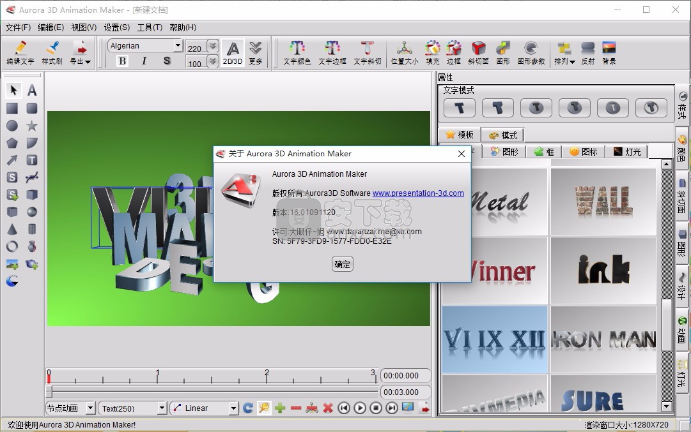Open 文字边框 text border tool
Screen dimensions: 691x432
coord(332,53)
